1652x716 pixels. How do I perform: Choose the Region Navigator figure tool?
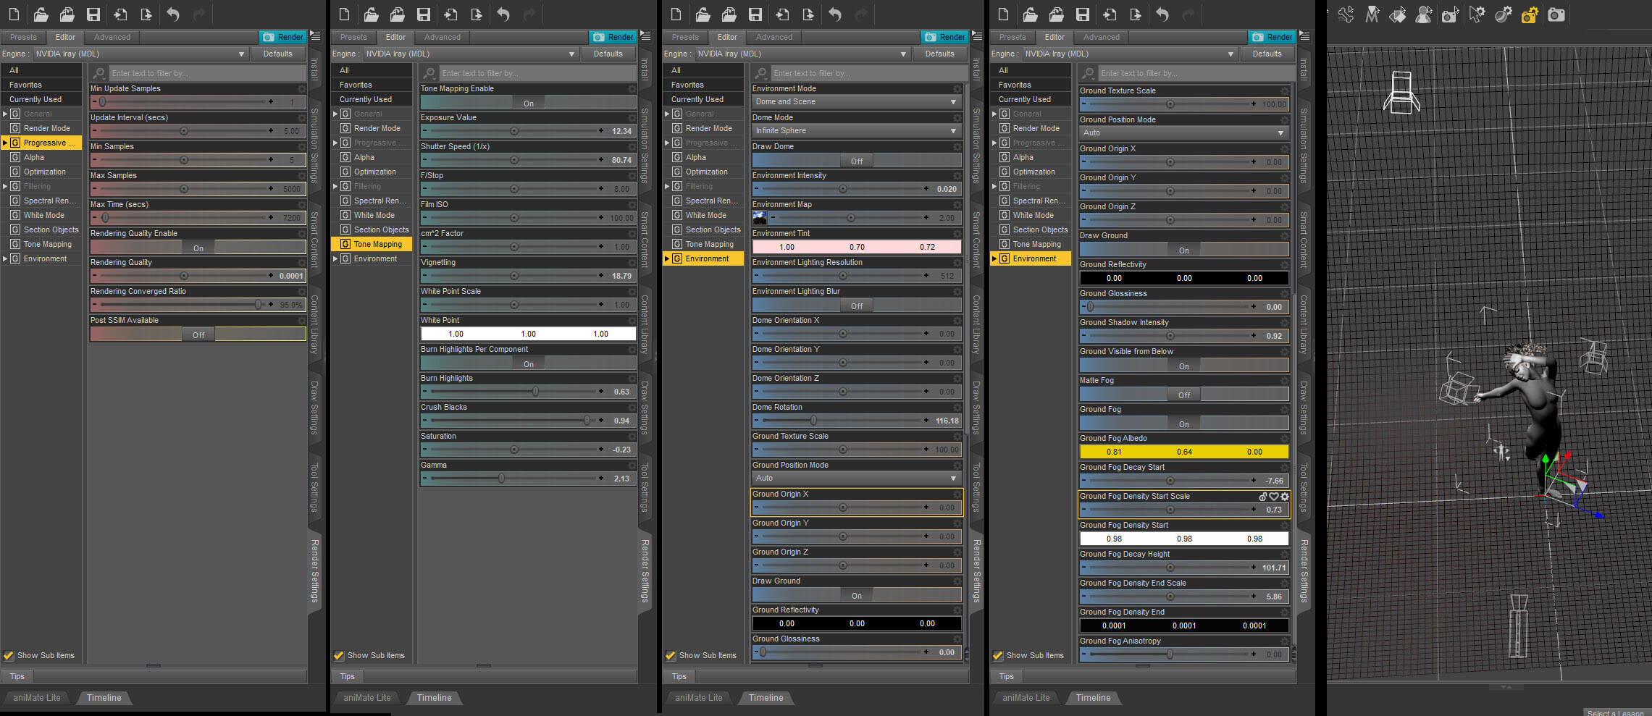[x=1424, y=14]
